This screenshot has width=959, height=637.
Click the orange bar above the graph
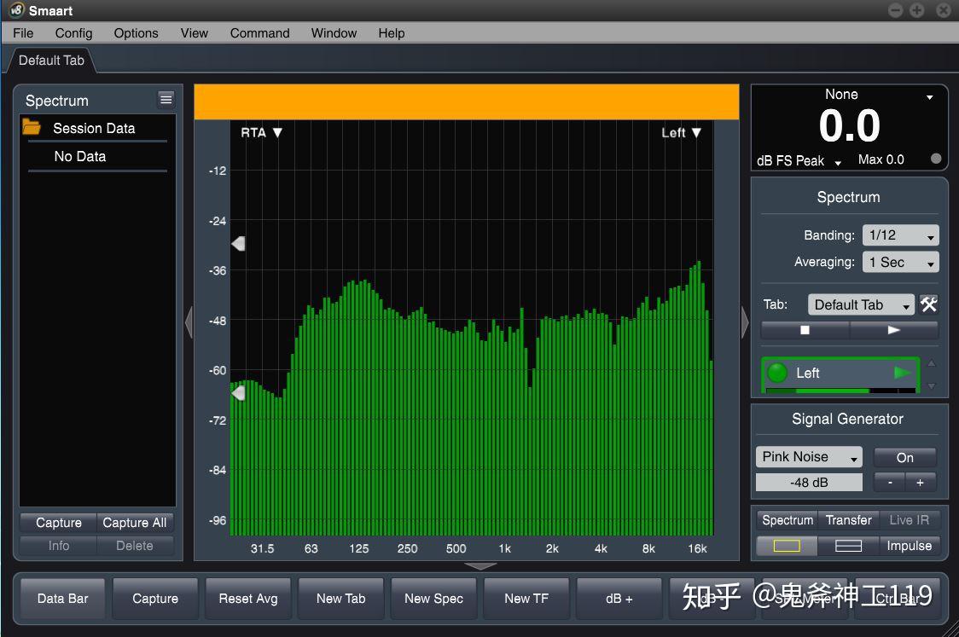click(x=467, y=102)
